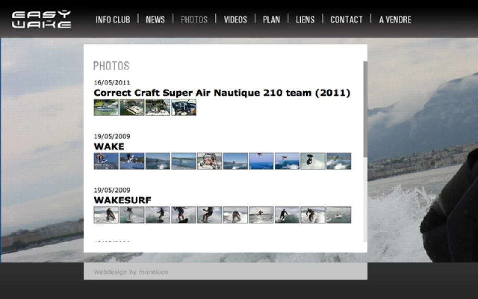Screen dimensions: 478x299
Task: Open first thumbnail in the WAKESURF gallery
Action: pyautogui.click(x=106, y=215)
